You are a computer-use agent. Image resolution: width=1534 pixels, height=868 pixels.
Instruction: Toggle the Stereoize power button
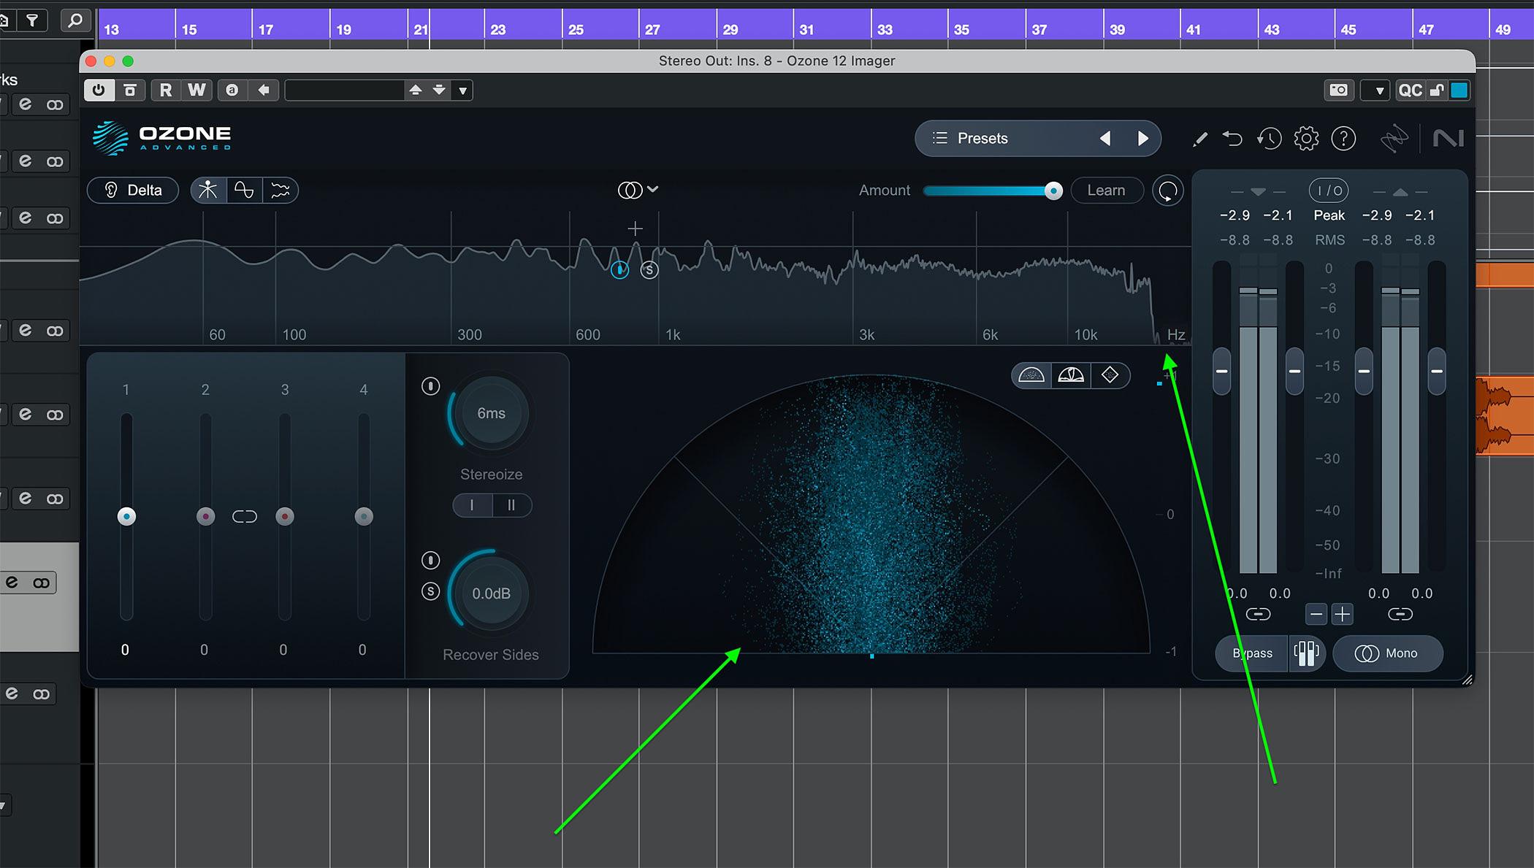coord(431,386)
